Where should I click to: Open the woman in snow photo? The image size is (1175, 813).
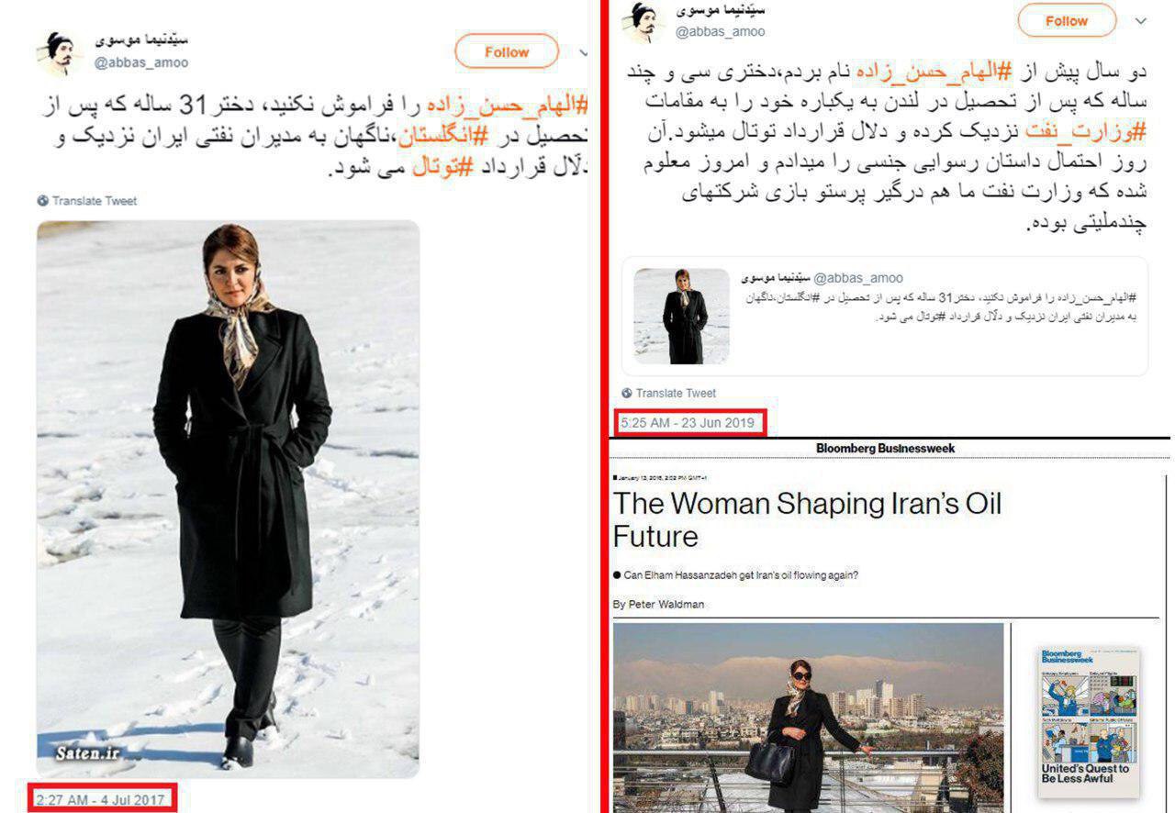[228, 499]
